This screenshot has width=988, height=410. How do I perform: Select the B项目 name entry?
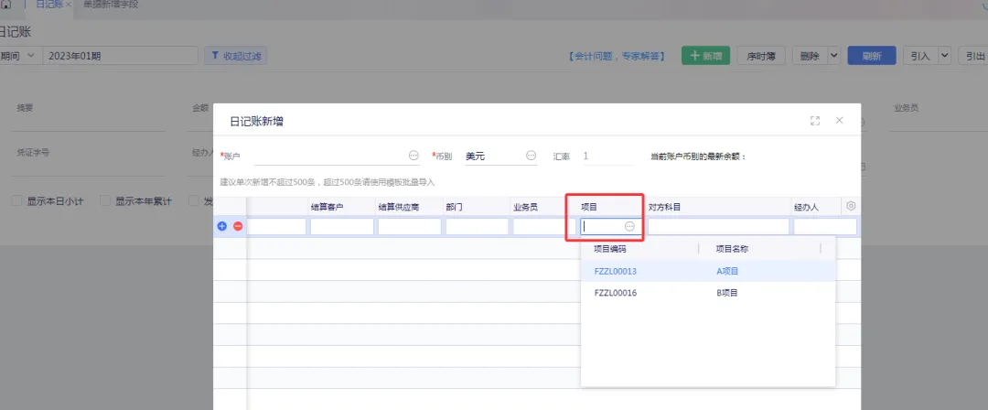click(726, 293)
